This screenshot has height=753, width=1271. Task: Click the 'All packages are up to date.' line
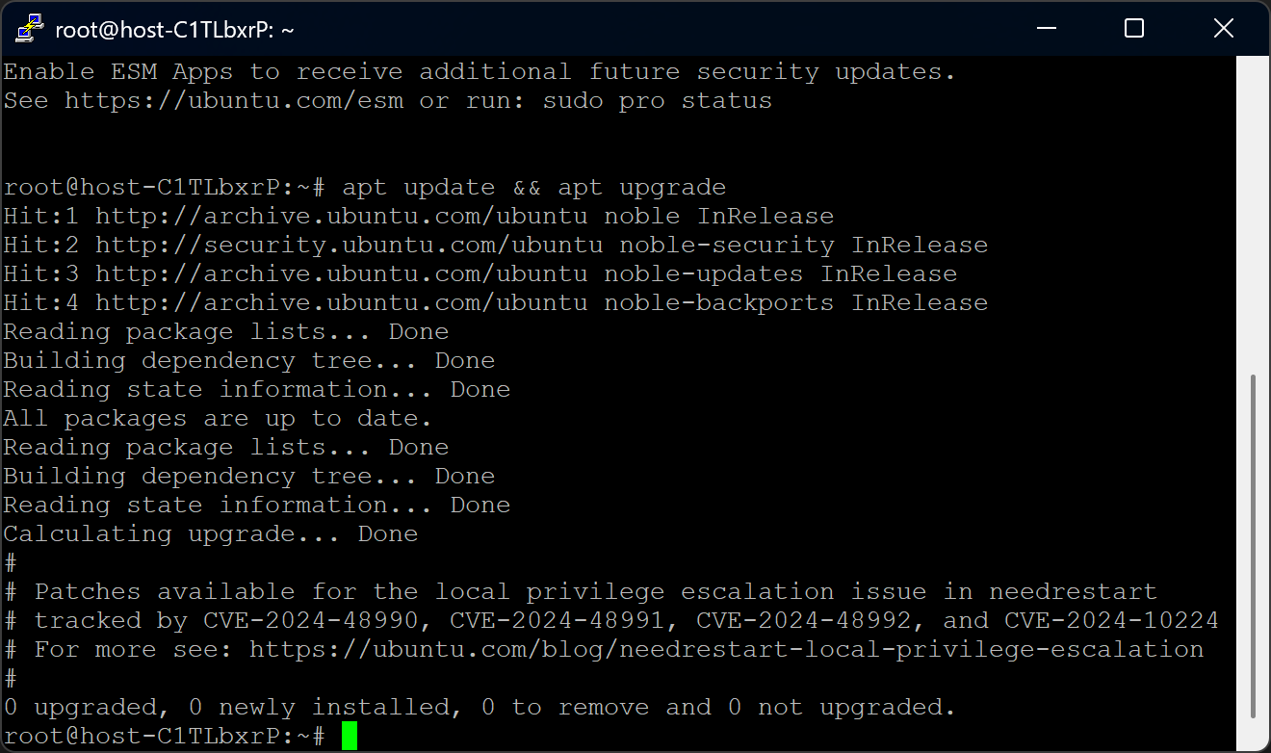(x=218, y=418)
